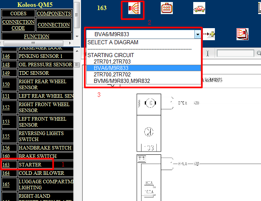Click the add diagram arrow-plus icon
The image size is (261, 201).
pos(209,34)
